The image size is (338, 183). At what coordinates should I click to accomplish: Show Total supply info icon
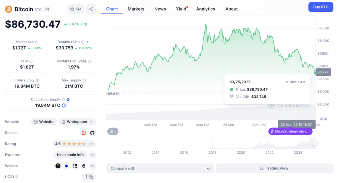(38, 80)
